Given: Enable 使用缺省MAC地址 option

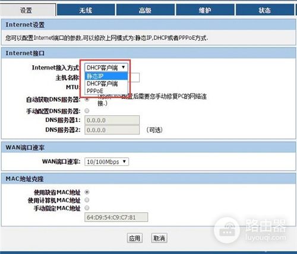Looking at the screenshot, I should [87, 192].
